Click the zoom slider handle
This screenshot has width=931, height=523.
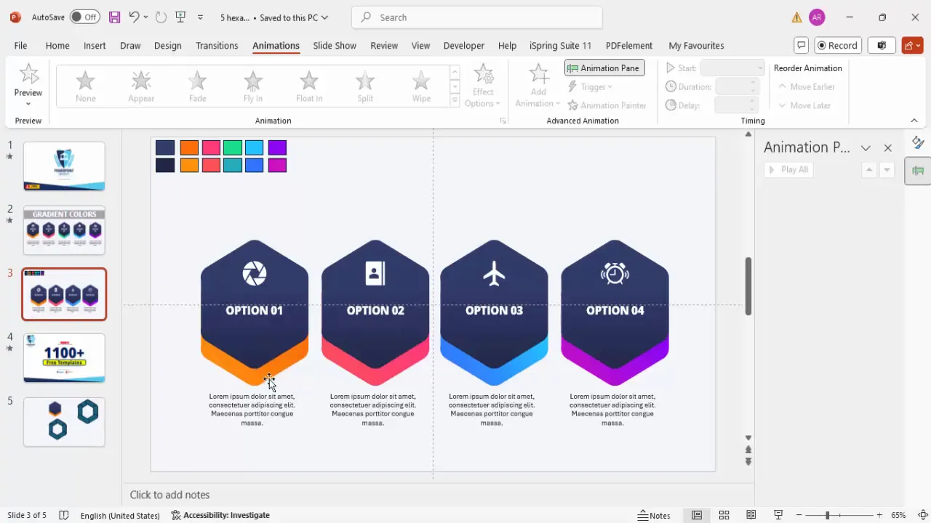827,515
